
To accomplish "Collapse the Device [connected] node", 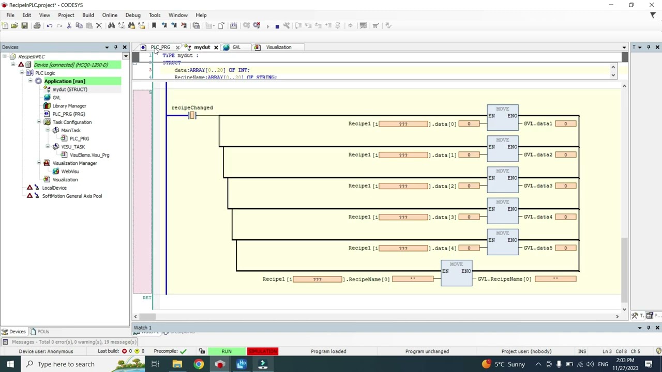I will [13, 65].
